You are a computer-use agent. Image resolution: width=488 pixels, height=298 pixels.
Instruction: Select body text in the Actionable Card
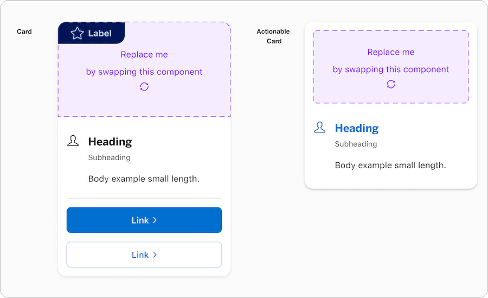(390, 165)
